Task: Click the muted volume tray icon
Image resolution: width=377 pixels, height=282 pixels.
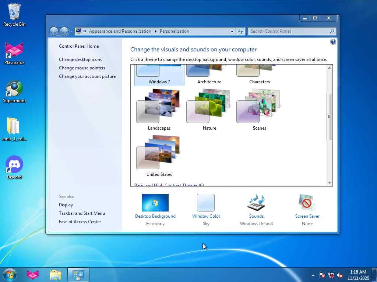Action: pos(340,275)
